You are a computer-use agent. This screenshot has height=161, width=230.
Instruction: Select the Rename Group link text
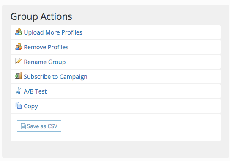(x=45, y=62)
